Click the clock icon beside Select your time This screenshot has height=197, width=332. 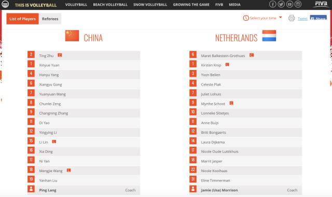tap(246, 18)
